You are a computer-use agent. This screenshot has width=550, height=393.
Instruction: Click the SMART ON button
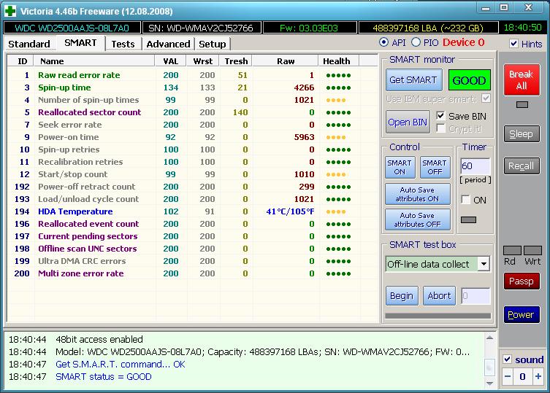(x=400, y=168)
